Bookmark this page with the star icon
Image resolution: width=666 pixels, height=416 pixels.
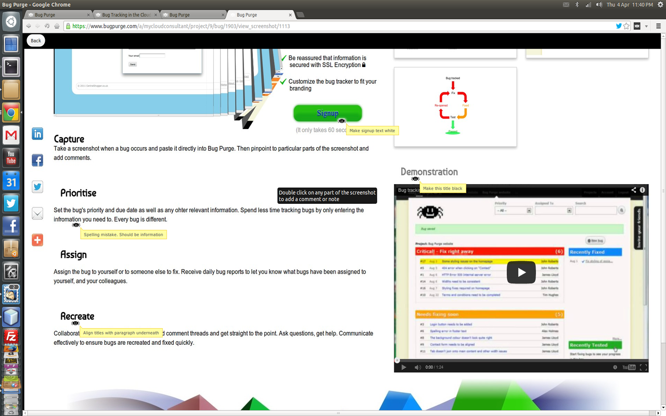coord(626,25)
